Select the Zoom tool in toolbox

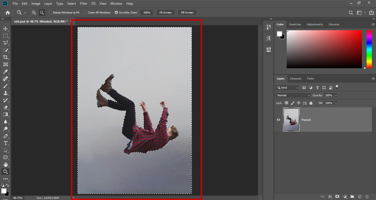tap(6, 172)
